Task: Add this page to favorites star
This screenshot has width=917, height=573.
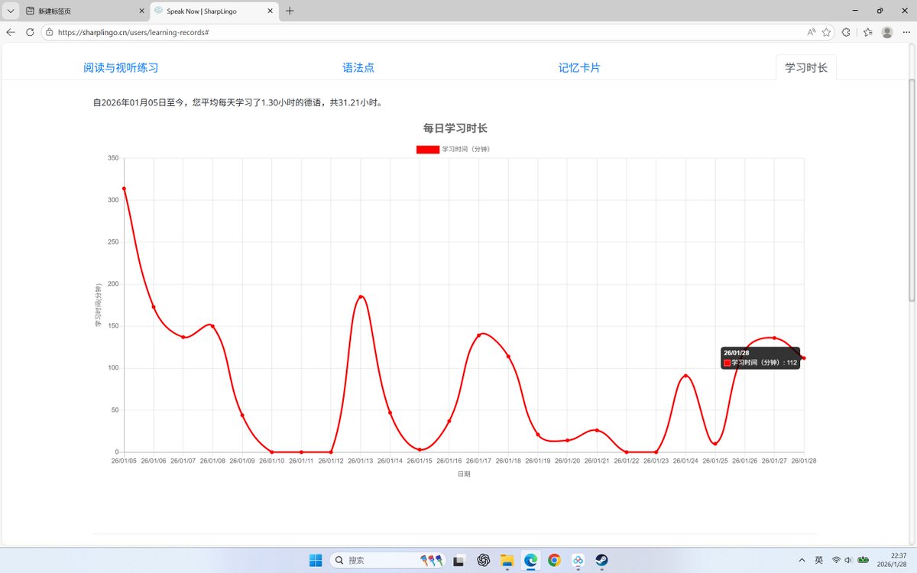Action: pos(827,32)
